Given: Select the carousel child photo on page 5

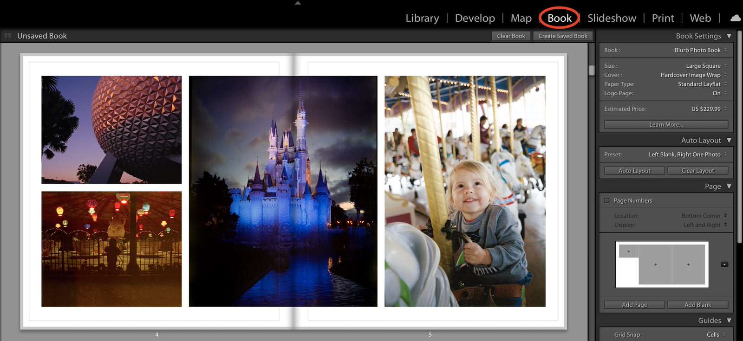Looking at the screenshot, I should [465, 191].
